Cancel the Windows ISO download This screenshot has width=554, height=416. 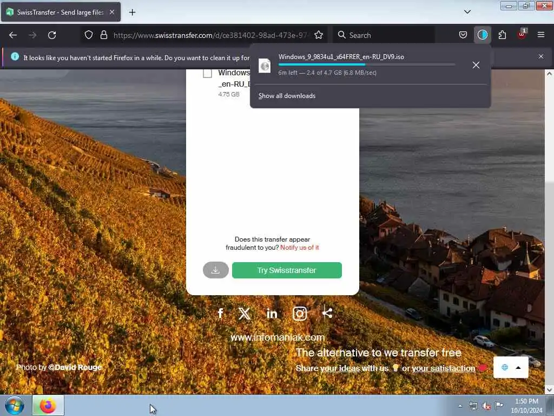[x=476, y=65]
